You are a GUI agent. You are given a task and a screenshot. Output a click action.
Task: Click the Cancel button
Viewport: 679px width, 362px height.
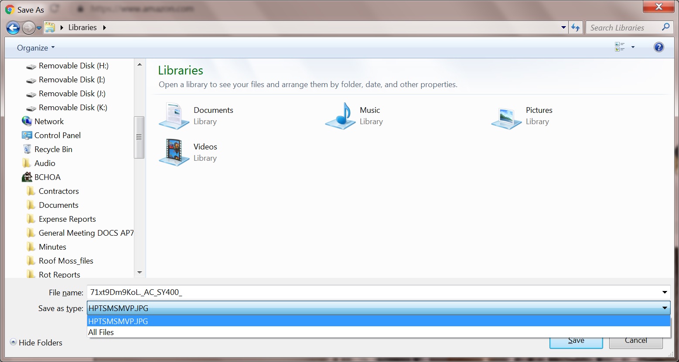tap(635, 340)
